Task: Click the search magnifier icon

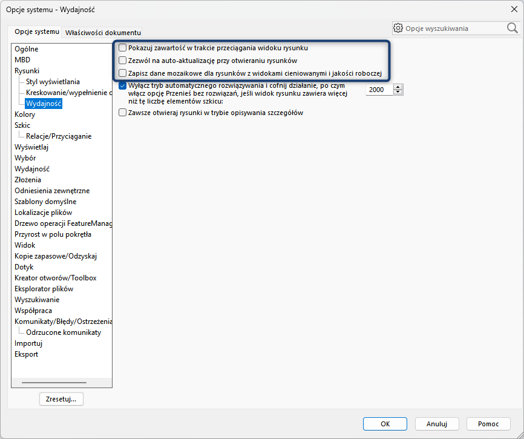Action: tap(512, 28)
